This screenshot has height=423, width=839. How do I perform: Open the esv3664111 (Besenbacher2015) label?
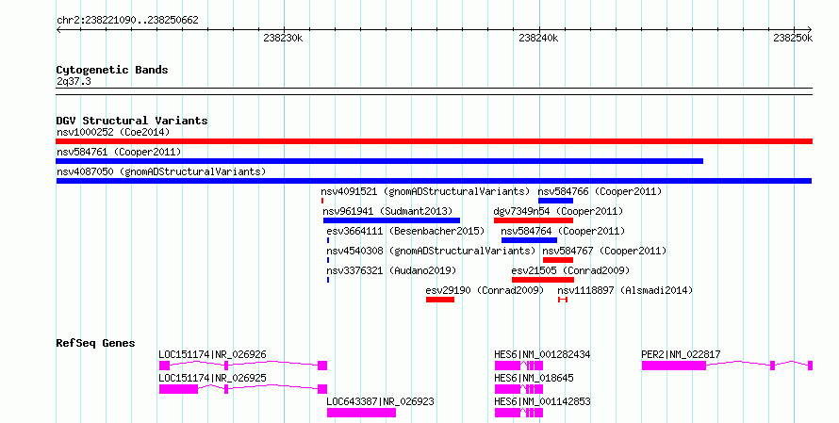pos(405,231)
